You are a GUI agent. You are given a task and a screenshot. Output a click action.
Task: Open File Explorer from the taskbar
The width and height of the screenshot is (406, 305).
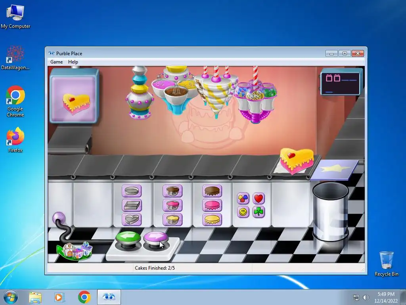click(35, 297)
